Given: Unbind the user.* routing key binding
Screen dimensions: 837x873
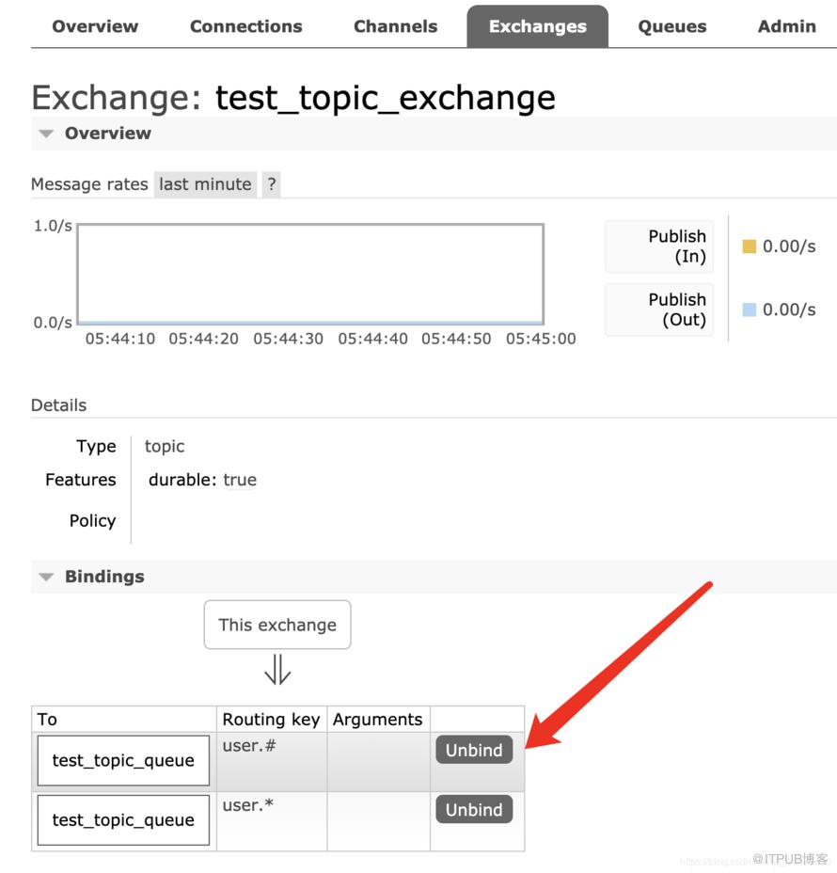Looking at the screenshot, I should click(x=474, y=810).
